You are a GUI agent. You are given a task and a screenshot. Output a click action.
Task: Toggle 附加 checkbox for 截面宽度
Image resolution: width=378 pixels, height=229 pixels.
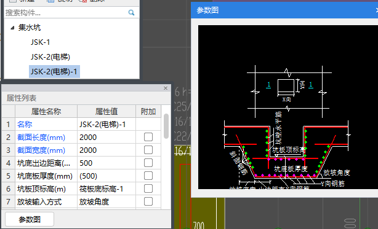[148, 150]
